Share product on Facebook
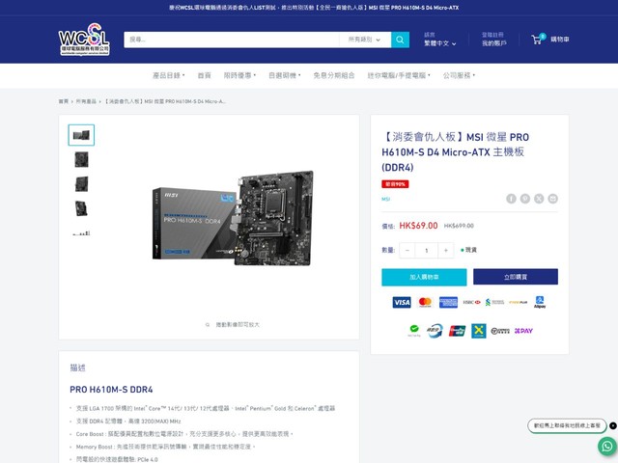 pos(511,199)
